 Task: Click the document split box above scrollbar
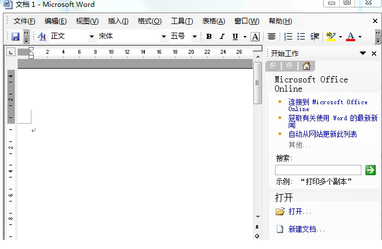[x=258, y=49]
